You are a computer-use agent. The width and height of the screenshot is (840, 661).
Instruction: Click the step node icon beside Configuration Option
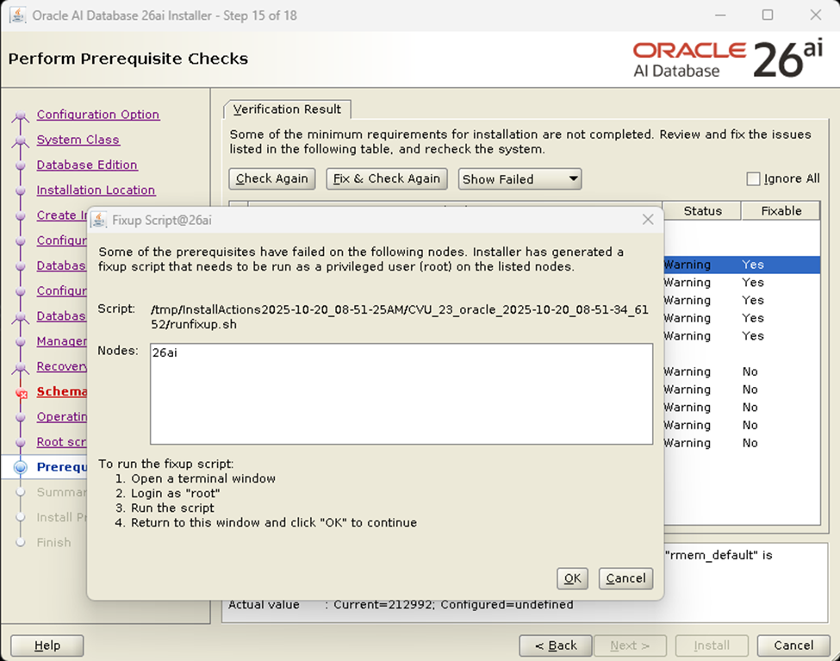[21, 115]
